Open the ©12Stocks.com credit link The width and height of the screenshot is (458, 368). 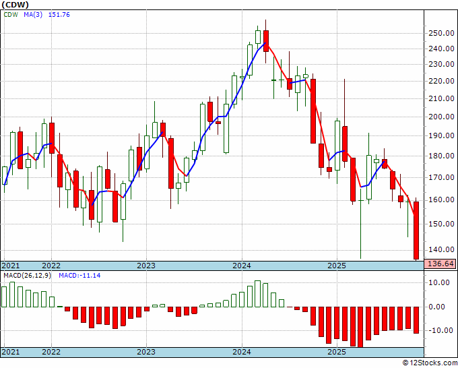point(430,363)
